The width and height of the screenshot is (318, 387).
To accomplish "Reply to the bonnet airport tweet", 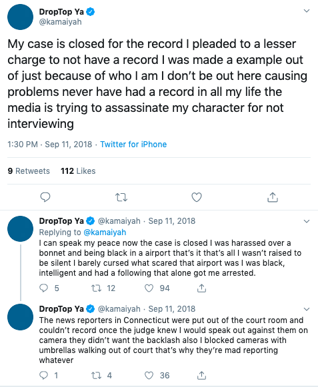I will pos(44,288).
